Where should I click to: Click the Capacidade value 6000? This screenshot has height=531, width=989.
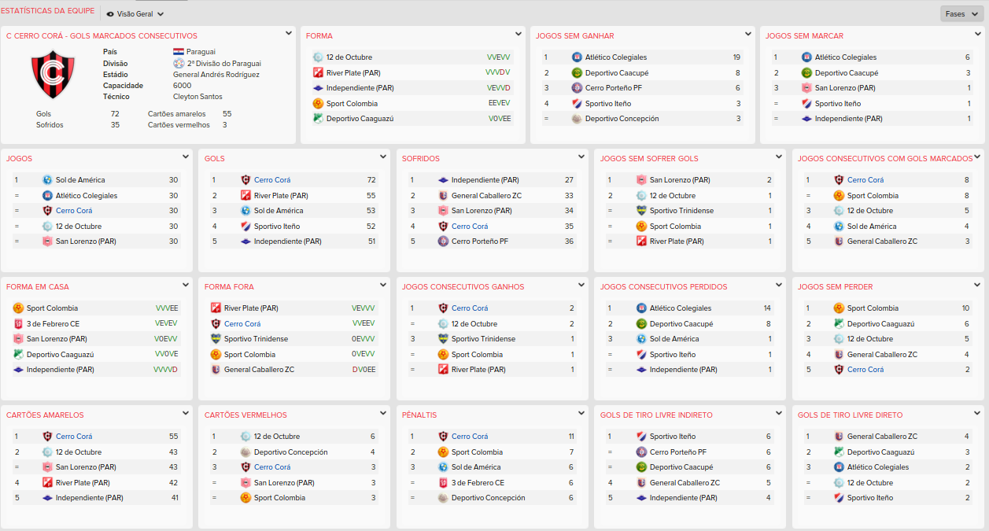click(182, 86)
